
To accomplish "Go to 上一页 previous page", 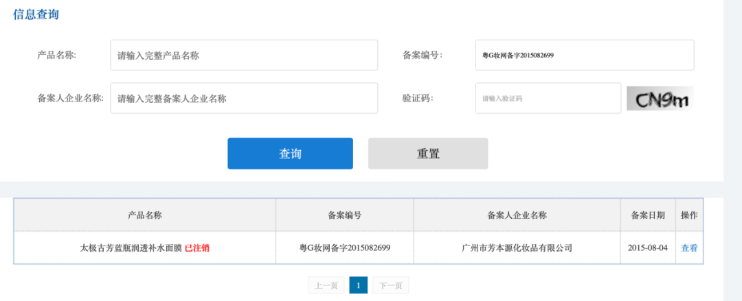I will (x=326, y=285).
